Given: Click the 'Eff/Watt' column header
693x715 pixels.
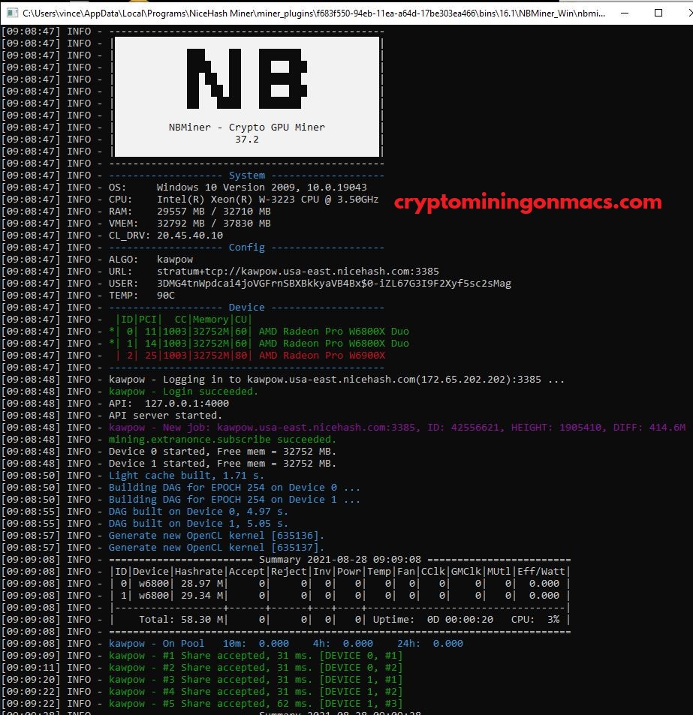Looking at the screenshot, I should (541, 572).
